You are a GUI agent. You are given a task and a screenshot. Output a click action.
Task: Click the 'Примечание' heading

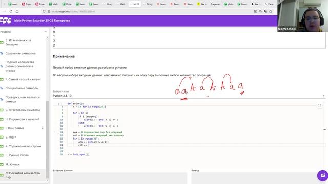[x=64, y=56]
